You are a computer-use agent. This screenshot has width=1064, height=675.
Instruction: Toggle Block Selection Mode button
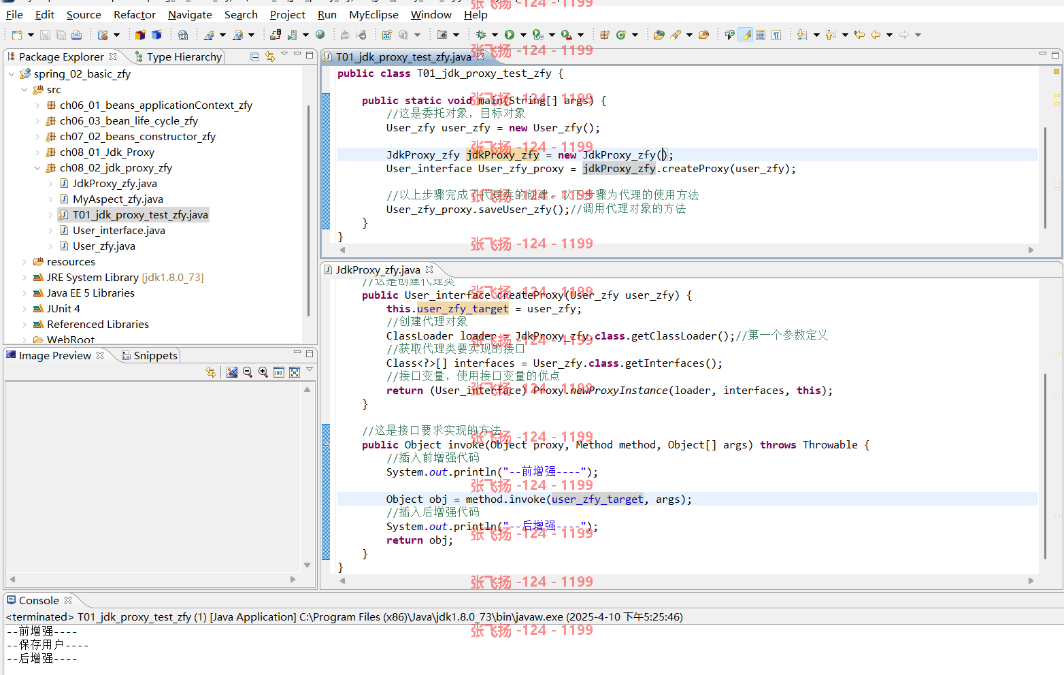761,35
